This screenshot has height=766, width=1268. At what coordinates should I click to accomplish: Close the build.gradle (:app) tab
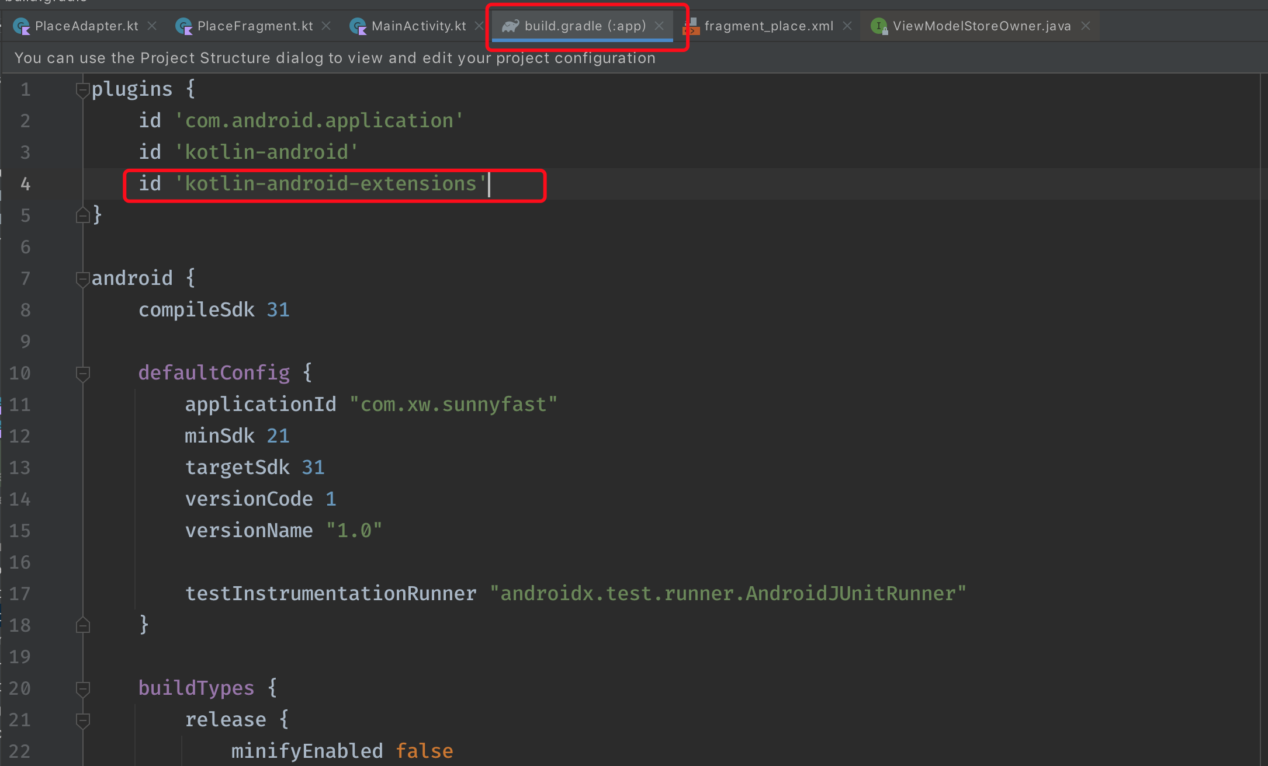point(659,26)
